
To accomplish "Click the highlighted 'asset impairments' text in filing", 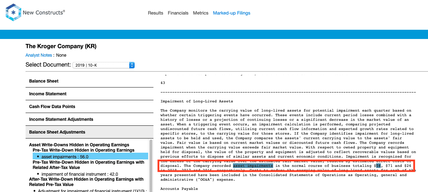I will point(253,166).
